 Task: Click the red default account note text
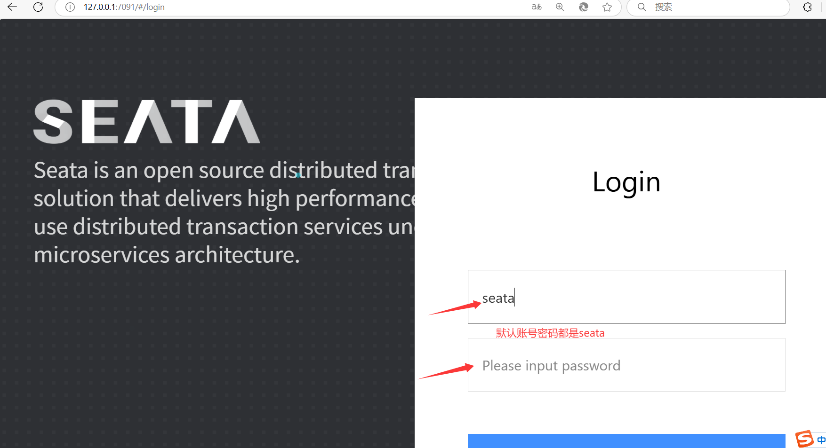(x=550, y=333)
